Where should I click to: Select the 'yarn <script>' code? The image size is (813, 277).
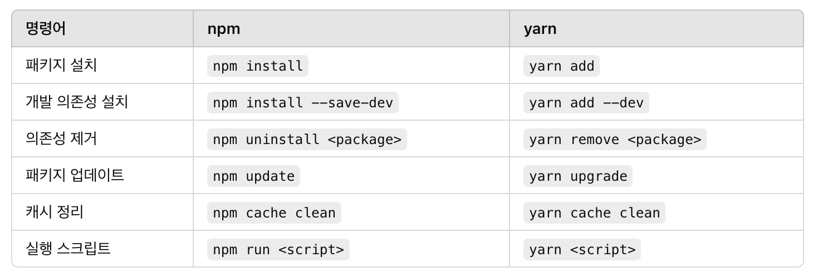click(582, 250)
